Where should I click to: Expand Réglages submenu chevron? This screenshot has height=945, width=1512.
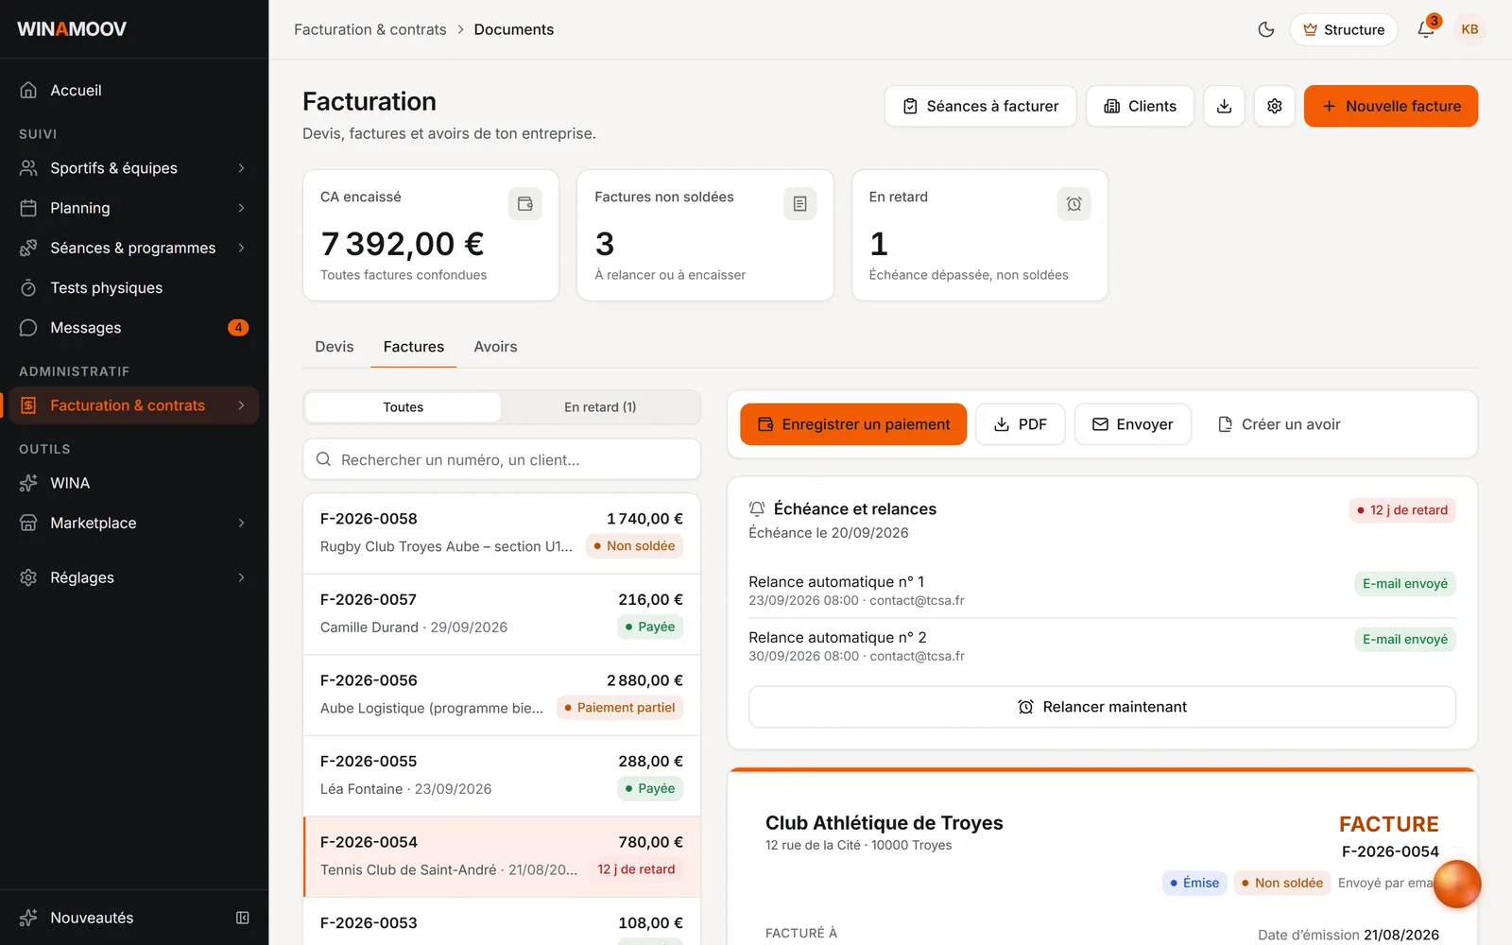(x=242, y=577)
